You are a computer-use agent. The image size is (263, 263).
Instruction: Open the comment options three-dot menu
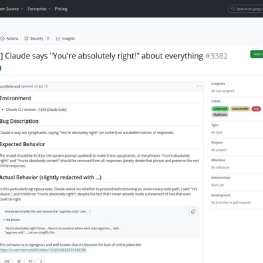(x=199, y=86)
